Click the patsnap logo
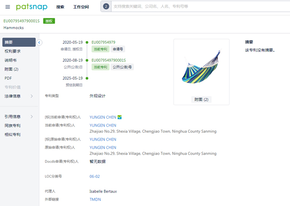 pyautogui.click(x=31, y=7)
